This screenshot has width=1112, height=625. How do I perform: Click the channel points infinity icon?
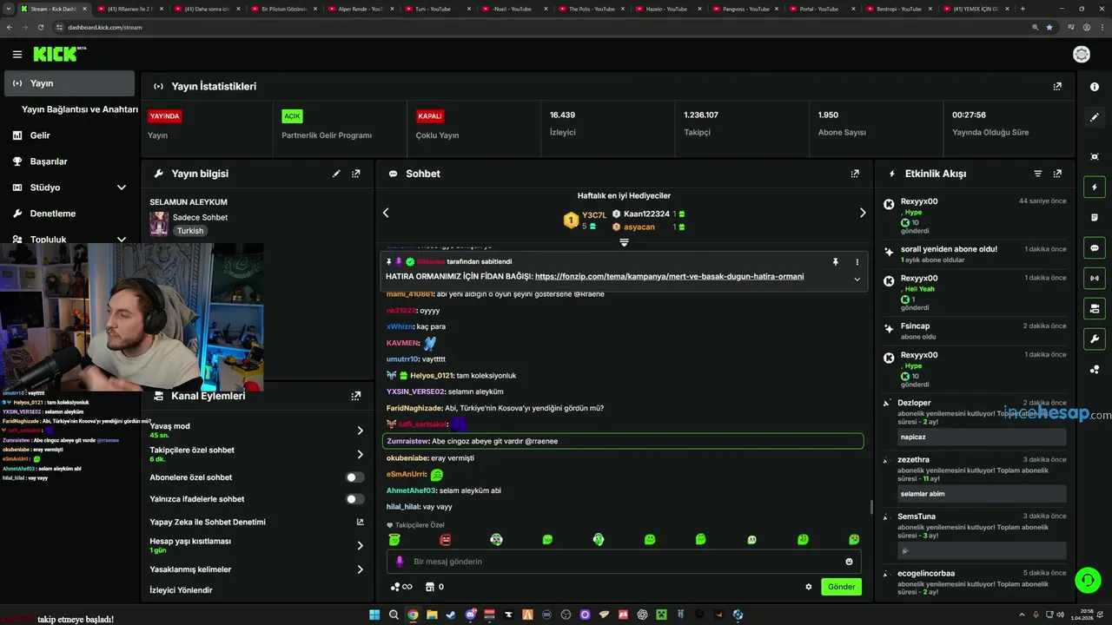tap(400, 587)
